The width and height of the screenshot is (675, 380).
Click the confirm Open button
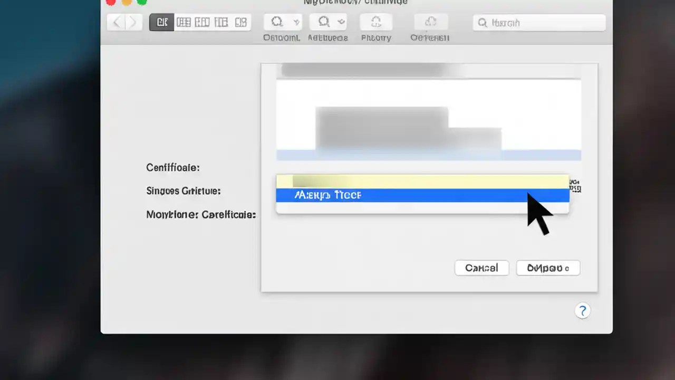[x=548, y=268]
